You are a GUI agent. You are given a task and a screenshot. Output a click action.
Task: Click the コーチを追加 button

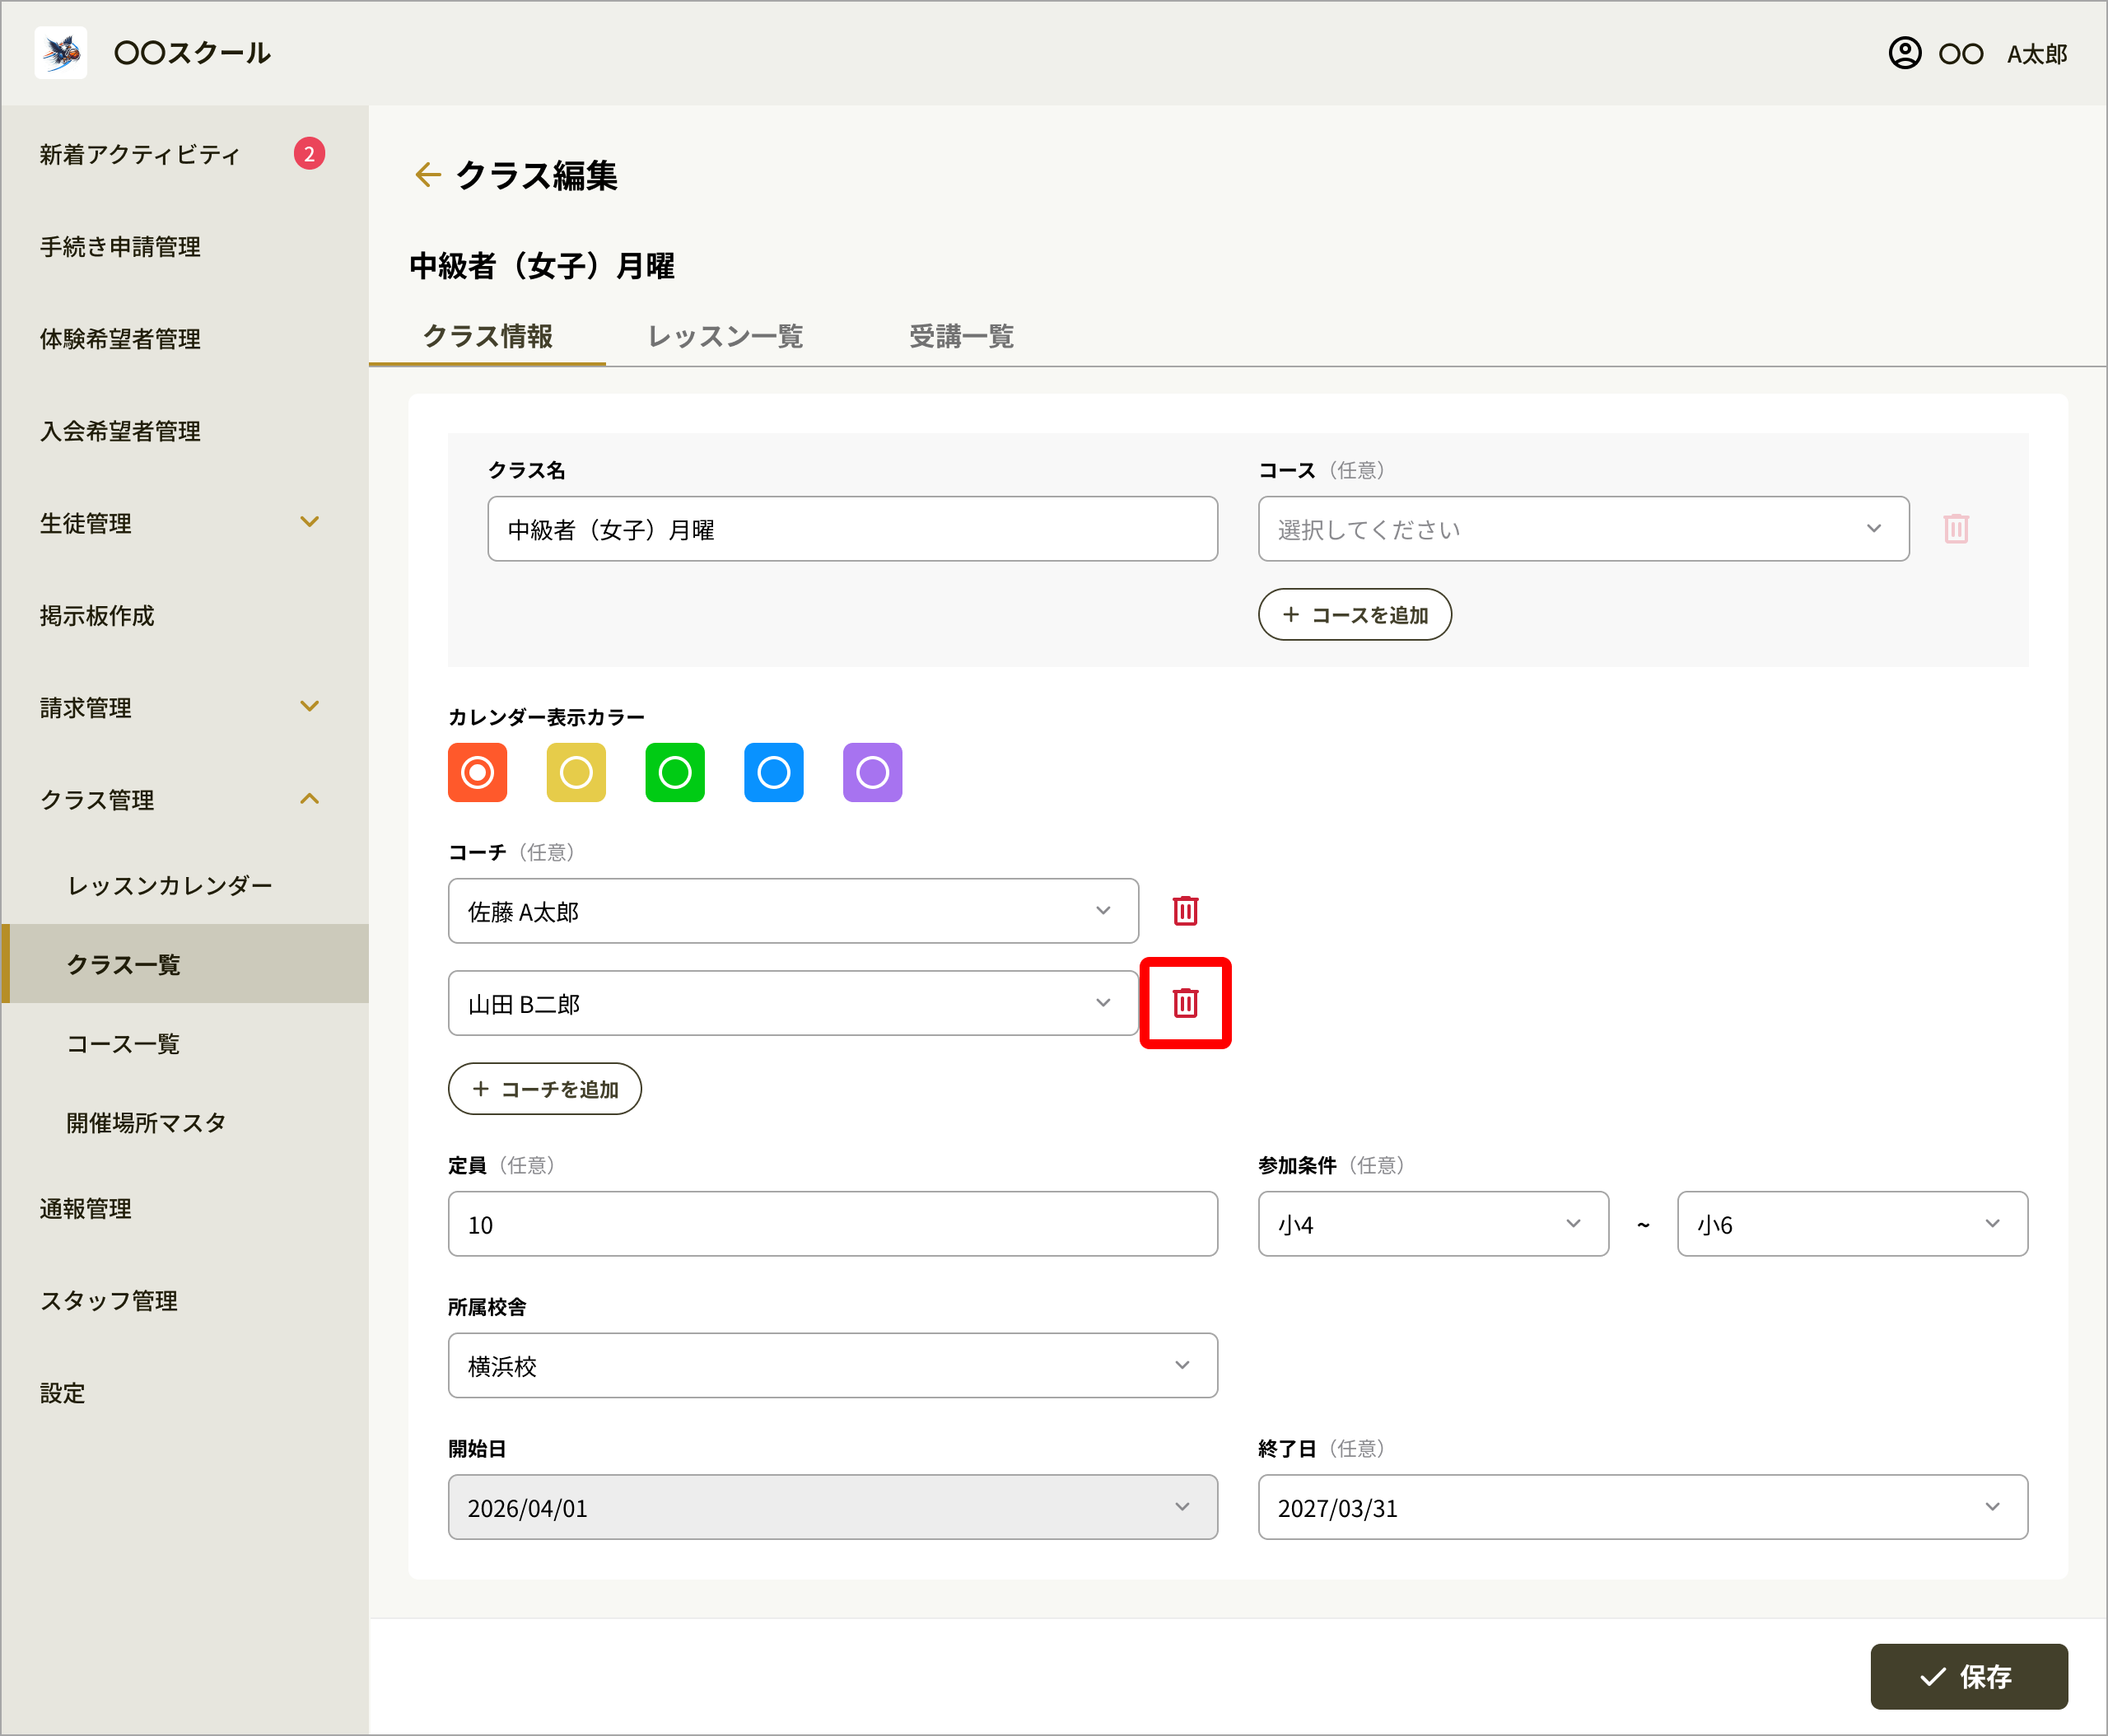pyautogui.click(x=544, y=1089)
